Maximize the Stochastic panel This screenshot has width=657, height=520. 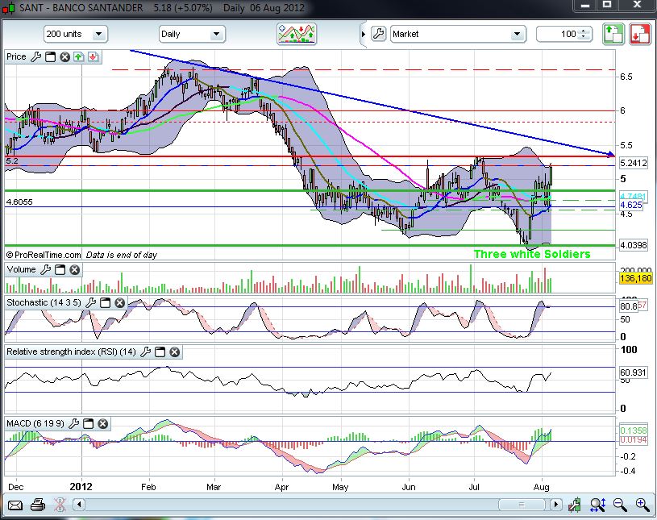click(105, 302)
